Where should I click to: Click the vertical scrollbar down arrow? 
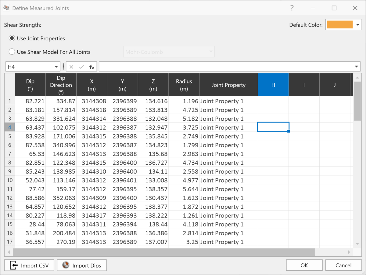tap(357, 244)
